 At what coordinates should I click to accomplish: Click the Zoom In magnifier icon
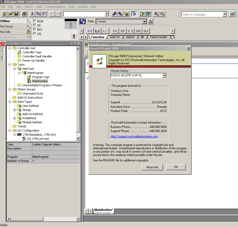point(156,14)
